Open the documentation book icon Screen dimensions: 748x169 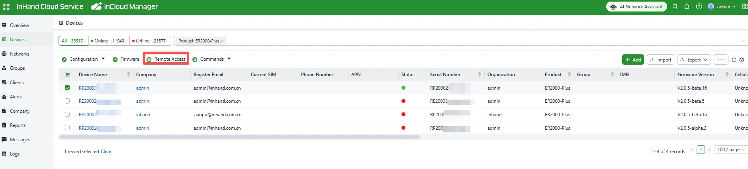(x=675, y=7)
